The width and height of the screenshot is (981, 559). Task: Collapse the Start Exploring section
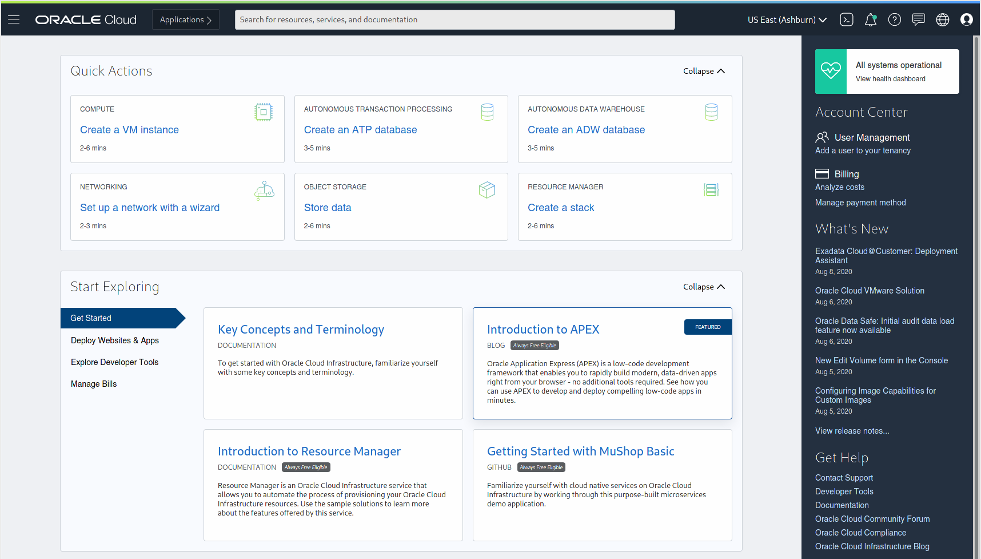pyautogui.click(x=704, y=287)
